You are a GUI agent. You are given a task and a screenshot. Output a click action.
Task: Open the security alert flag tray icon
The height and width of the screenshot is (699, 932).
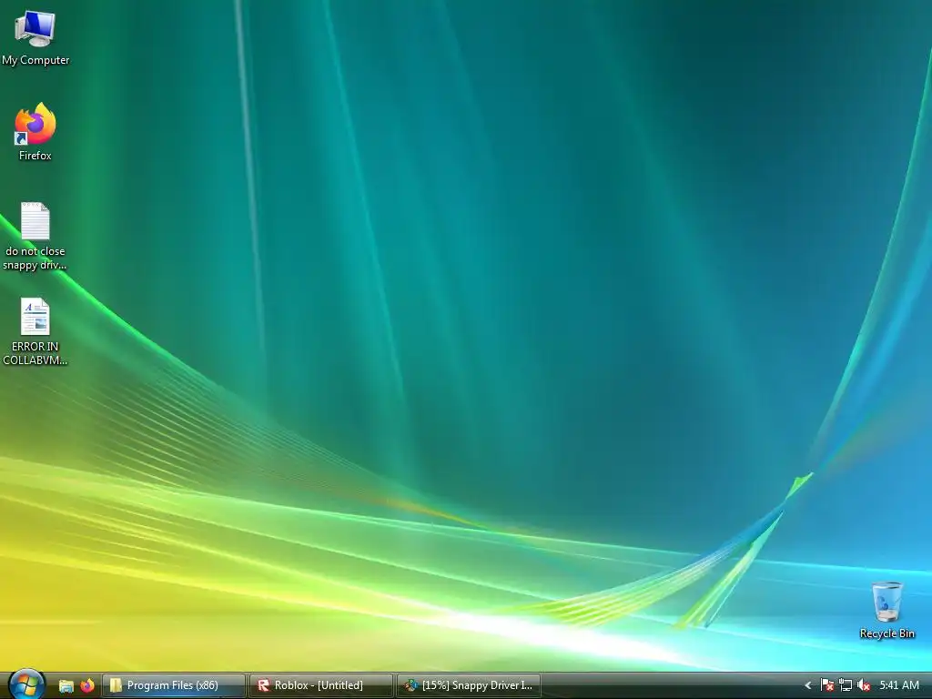coord(826,685)
